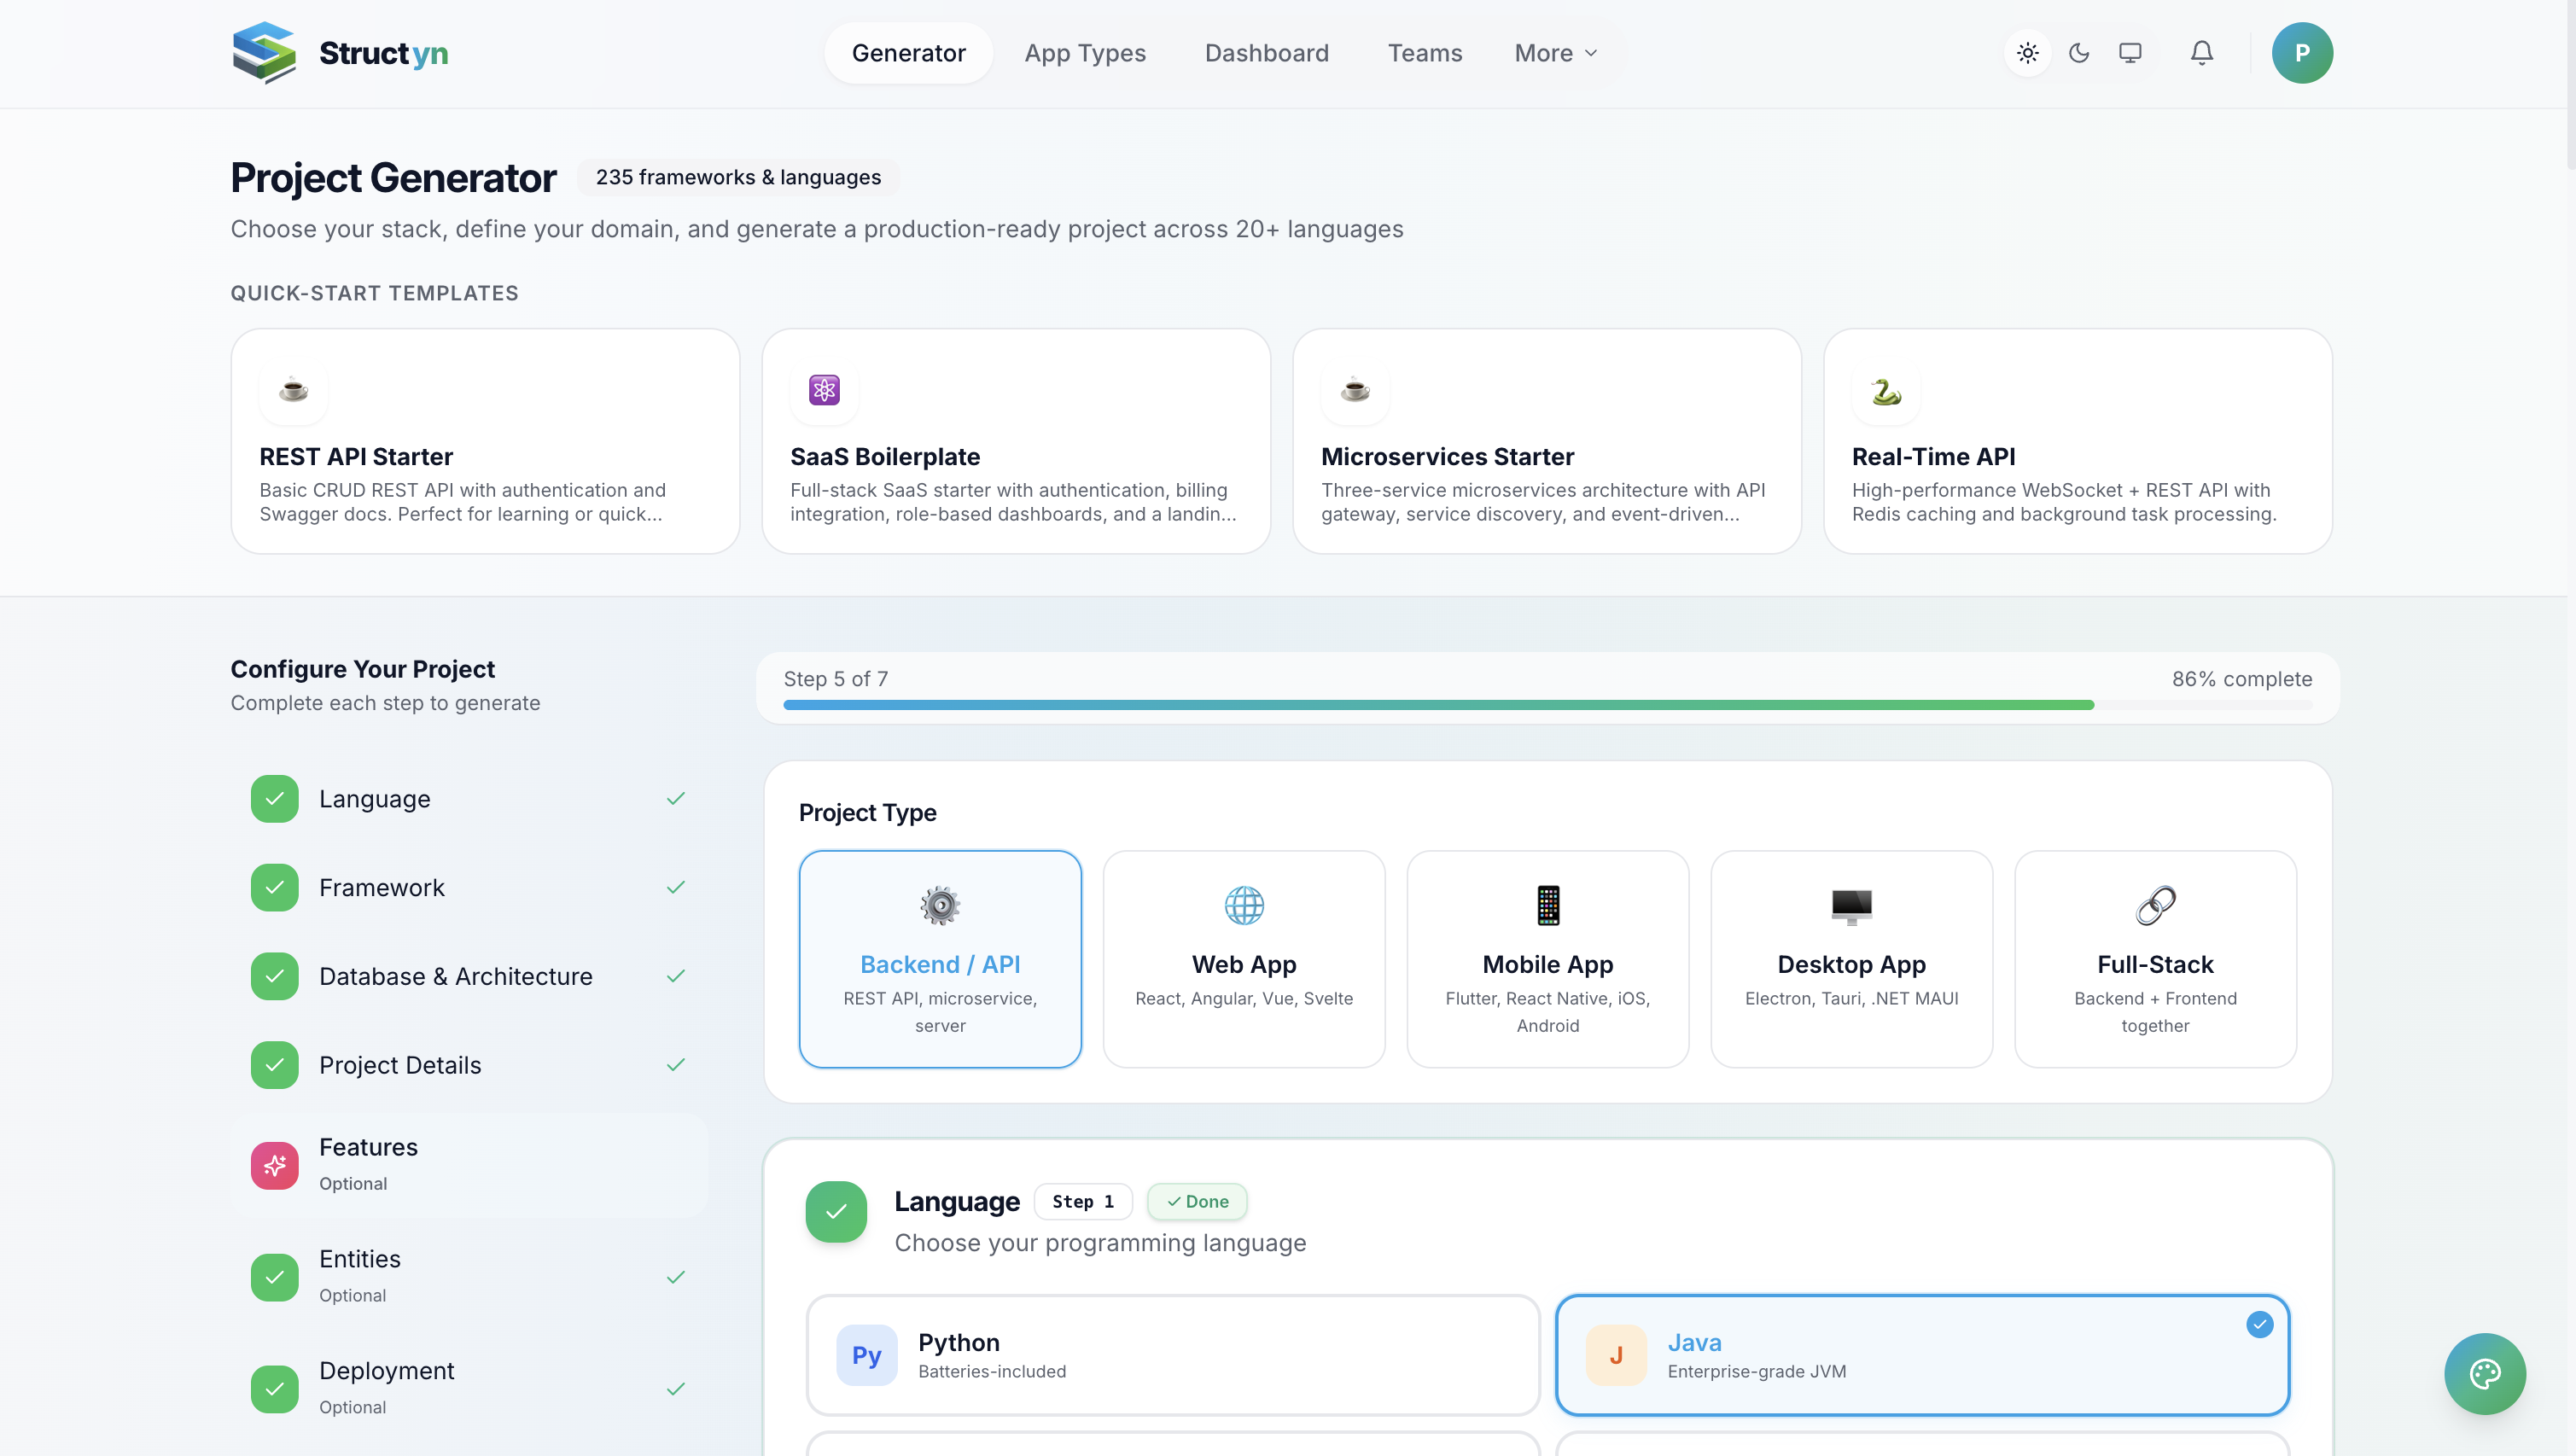Click the REST API Starter coffee icon

(293, 390)
